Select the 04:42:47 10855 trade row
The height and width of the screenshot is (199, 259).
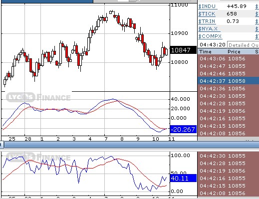tap(228, 66)
